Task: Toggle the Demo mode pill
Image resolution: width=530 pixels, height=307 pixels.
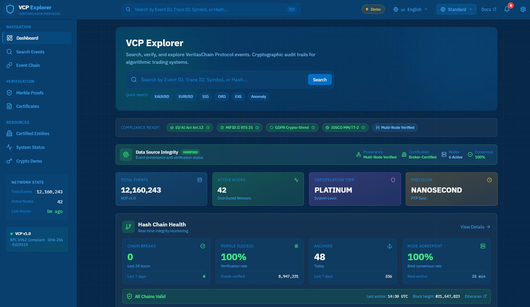Action: coord(373,10)
